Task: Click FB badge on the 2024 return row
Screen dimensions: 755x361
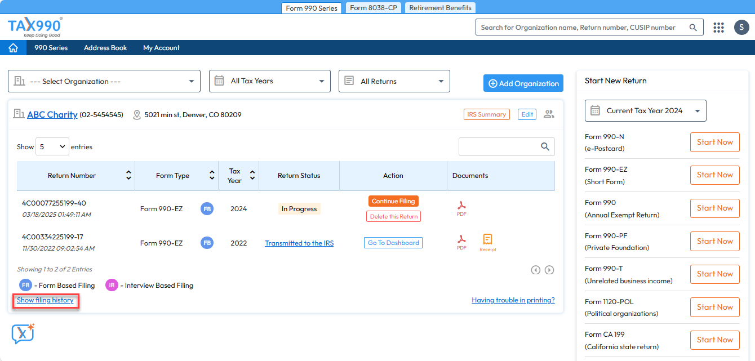Action: (x=207, y=209)
